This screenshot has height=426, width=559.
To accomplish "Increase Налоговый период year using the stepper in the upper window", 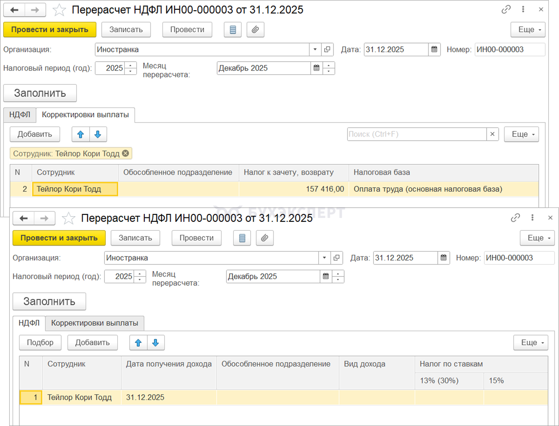I will pyautogui.click(x=131, y=65).
